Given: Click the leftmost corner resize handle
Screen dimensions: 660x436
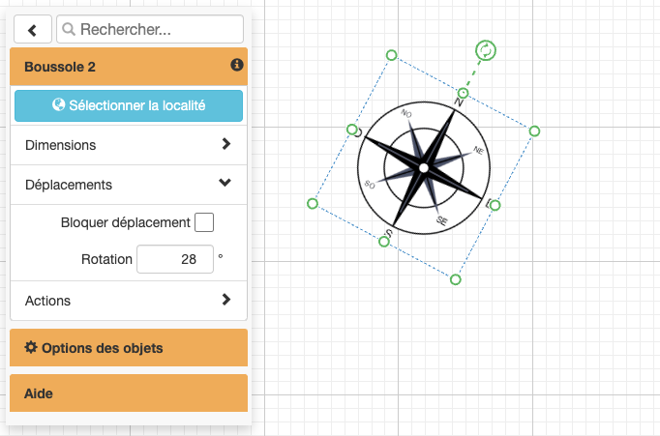Looking at the screenshot, I should [313, 203].
